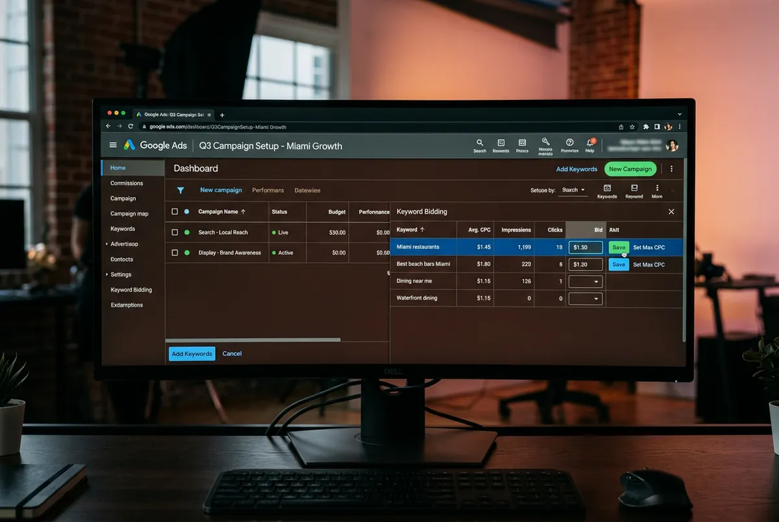Switch to the Performans tab
The image size is (779, 522).
coord(268,190)
